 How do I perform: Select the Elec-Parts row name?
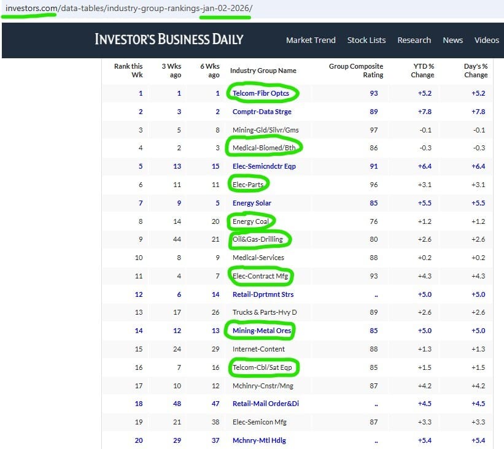click(x=248, y=185)
